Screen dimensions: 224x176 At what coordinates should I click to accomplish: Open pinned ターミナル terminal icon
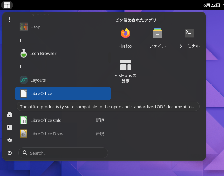coord(189,33)
